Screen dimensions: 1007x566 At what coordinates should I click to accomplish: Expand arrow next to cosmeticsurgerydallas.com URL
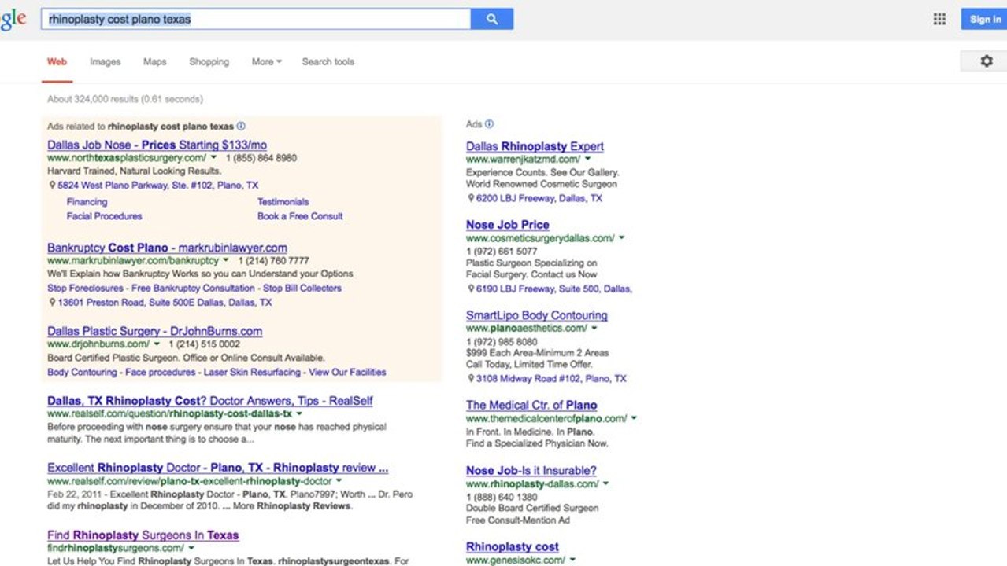[621, 238]
